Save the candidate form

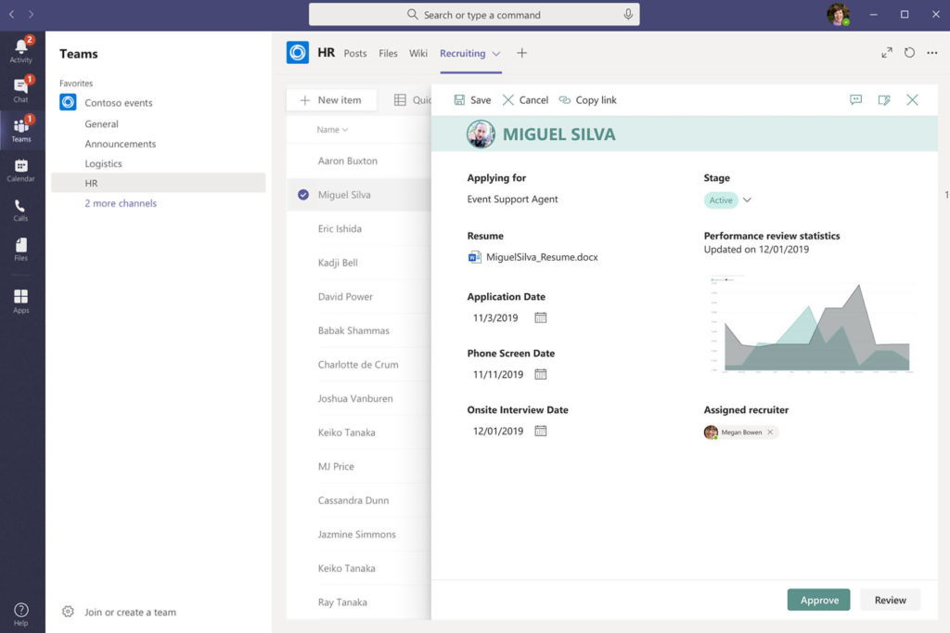point(472,100)
